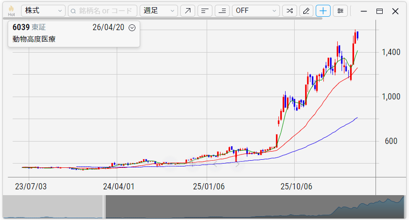Expand the 6039 stock info chevron
Image resolution: width=409 pixels, height=220 pixels.
point(133,28)
